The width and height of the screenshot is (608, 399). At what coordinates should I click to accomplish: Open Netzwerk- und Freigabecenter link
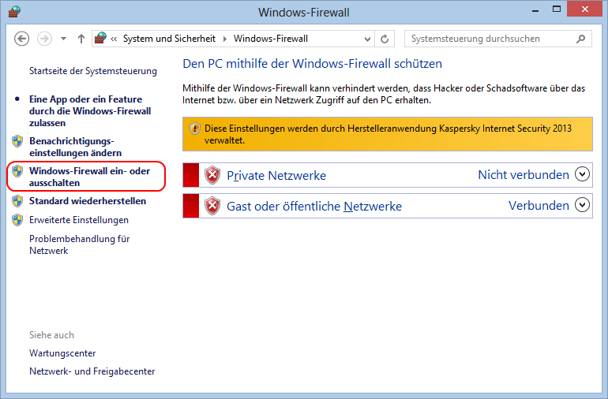(x=92, y=371)
